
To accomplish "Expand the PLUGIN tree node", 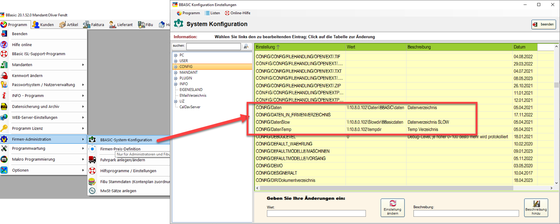I will click(x=176, y=78).
